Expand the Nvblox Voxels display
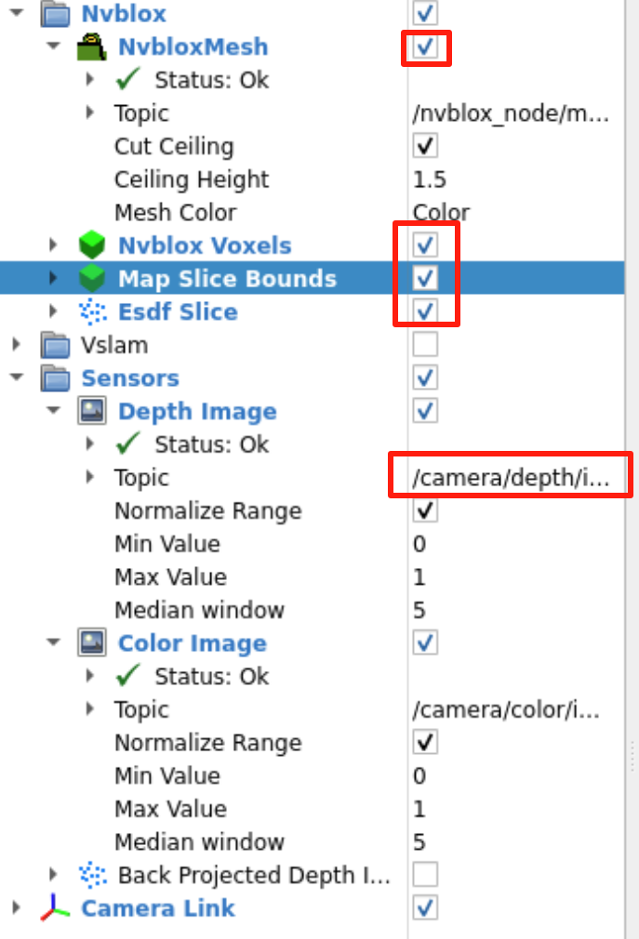The width and height of the screenshot is (639, 939). point(53,246)
